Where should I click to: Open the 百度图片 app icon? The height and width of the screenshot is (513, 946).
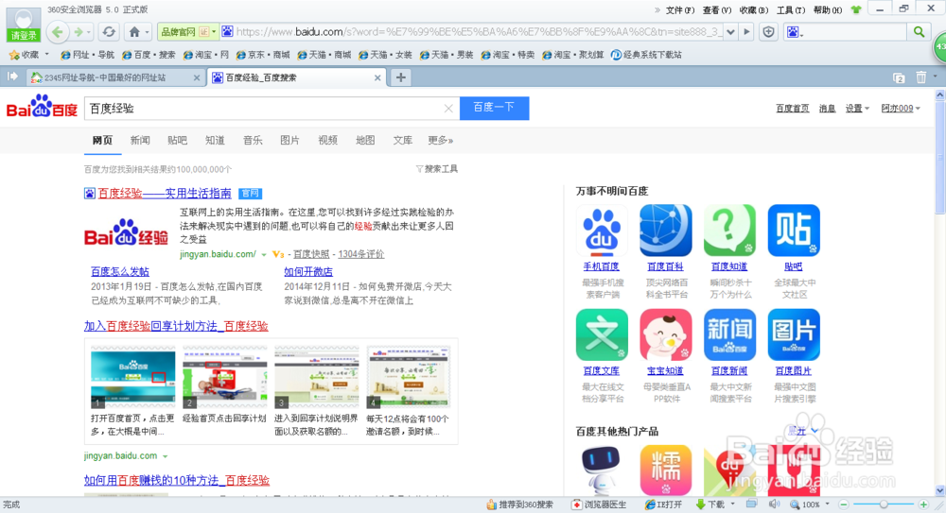pos(794,334)
